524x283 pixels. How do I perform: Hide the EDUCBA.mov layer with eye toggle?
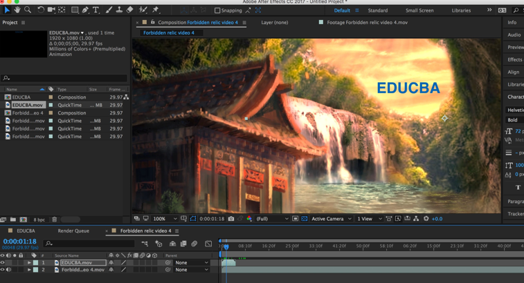click(x=2, y=263)
